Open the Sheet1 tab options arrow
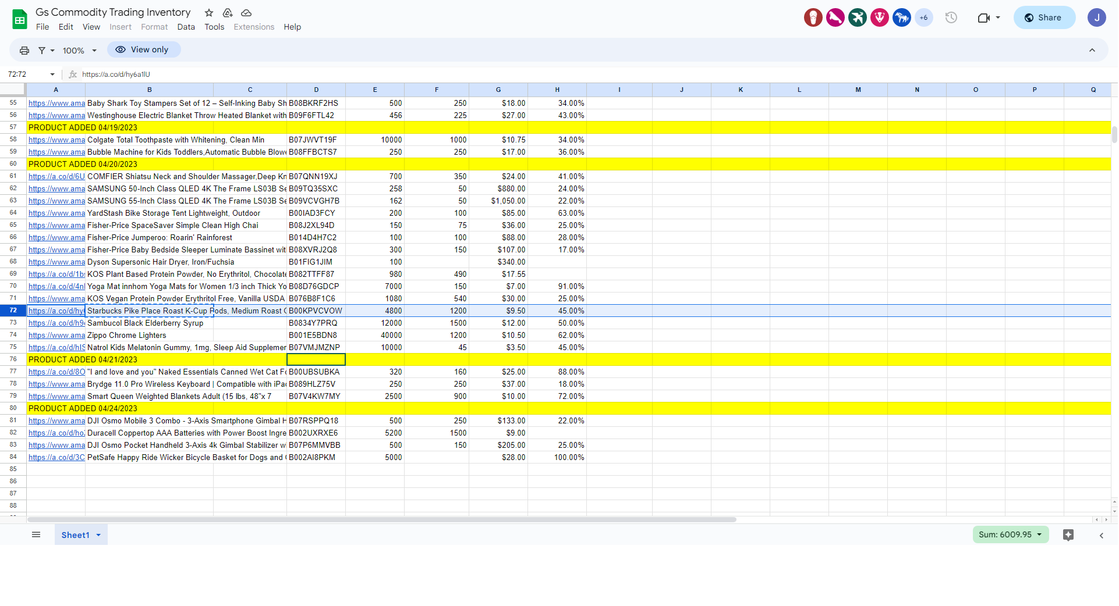The image size is (1119, 606). tap(98, 535)
